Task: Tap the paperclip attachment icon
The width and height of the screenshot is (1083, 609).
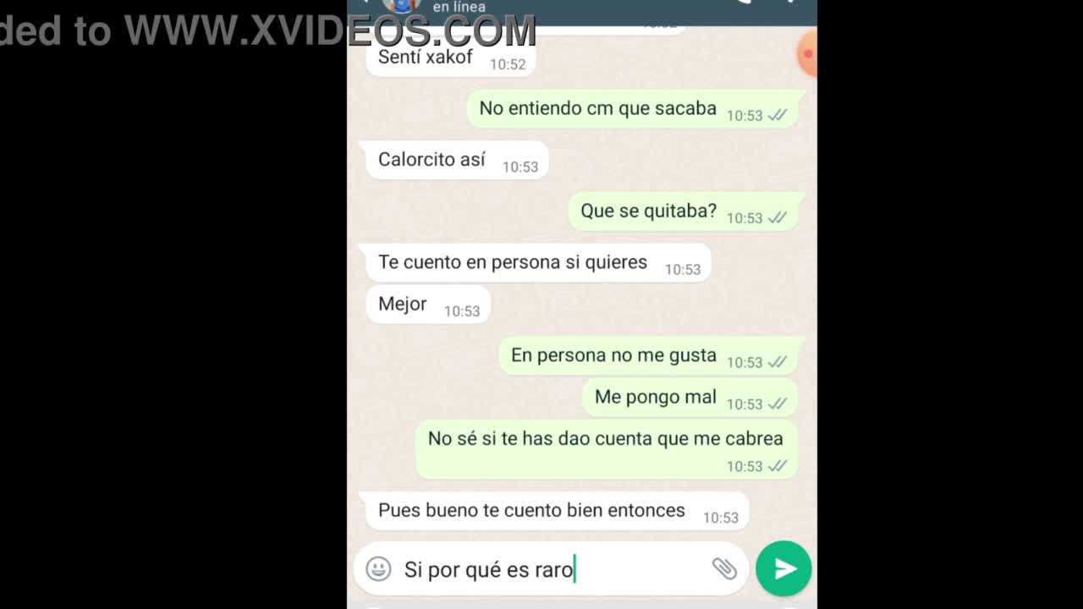Action: point(724,568)
